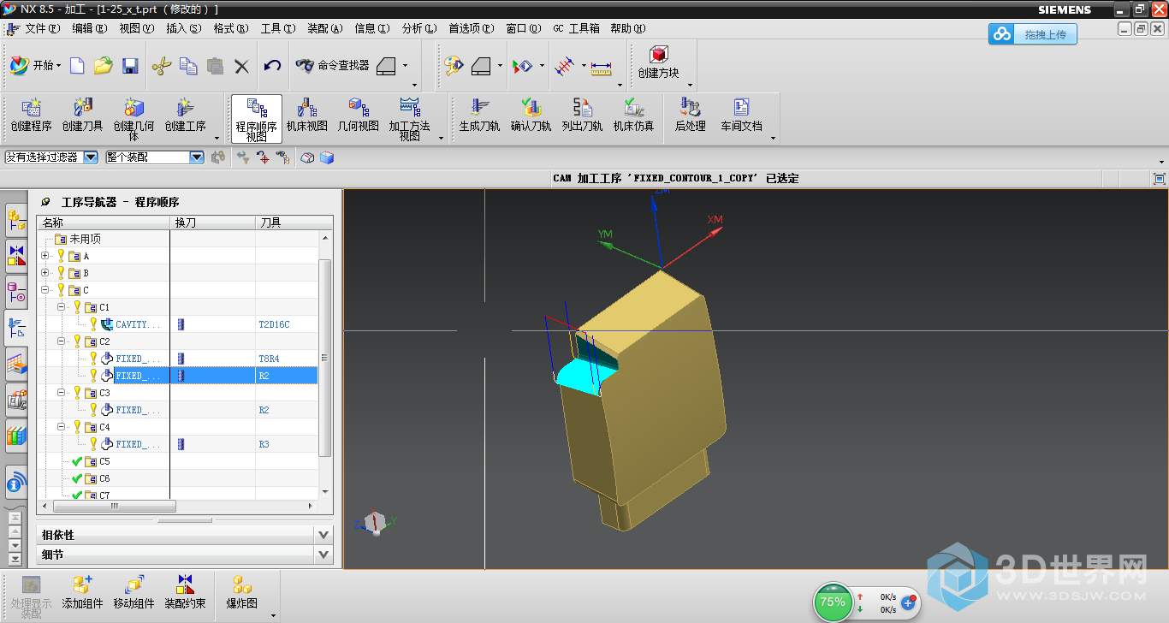The width and height of the screenshot is (1169, 623).
Task: Delete with the X icon
Action: point(241,66)
